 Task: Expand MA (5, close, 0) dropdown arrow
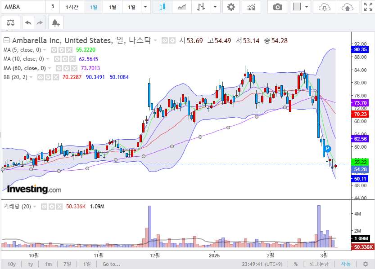(x=45, y=50)
